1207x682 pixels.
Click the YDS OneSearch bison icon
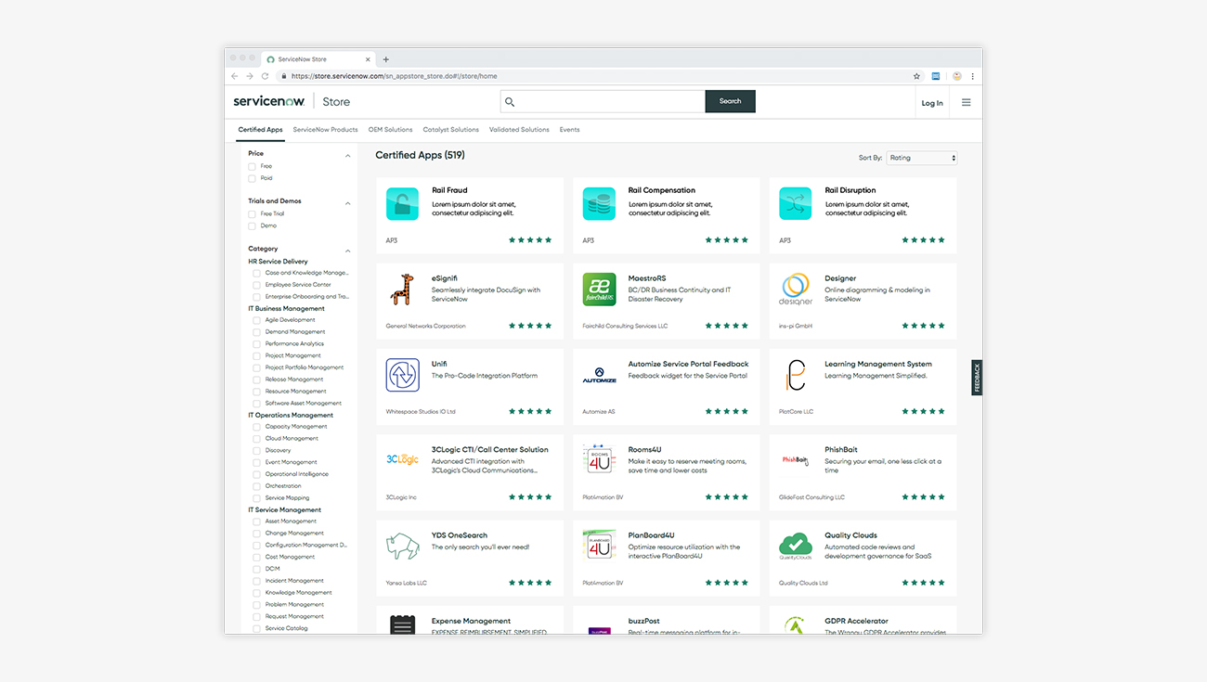pyautogui.click(x=402, y=547)
